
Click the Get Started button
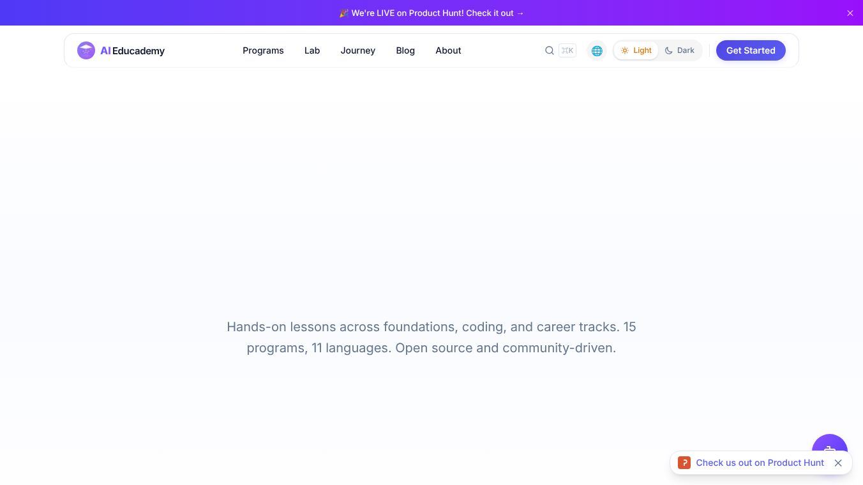(x=751, y=50)
